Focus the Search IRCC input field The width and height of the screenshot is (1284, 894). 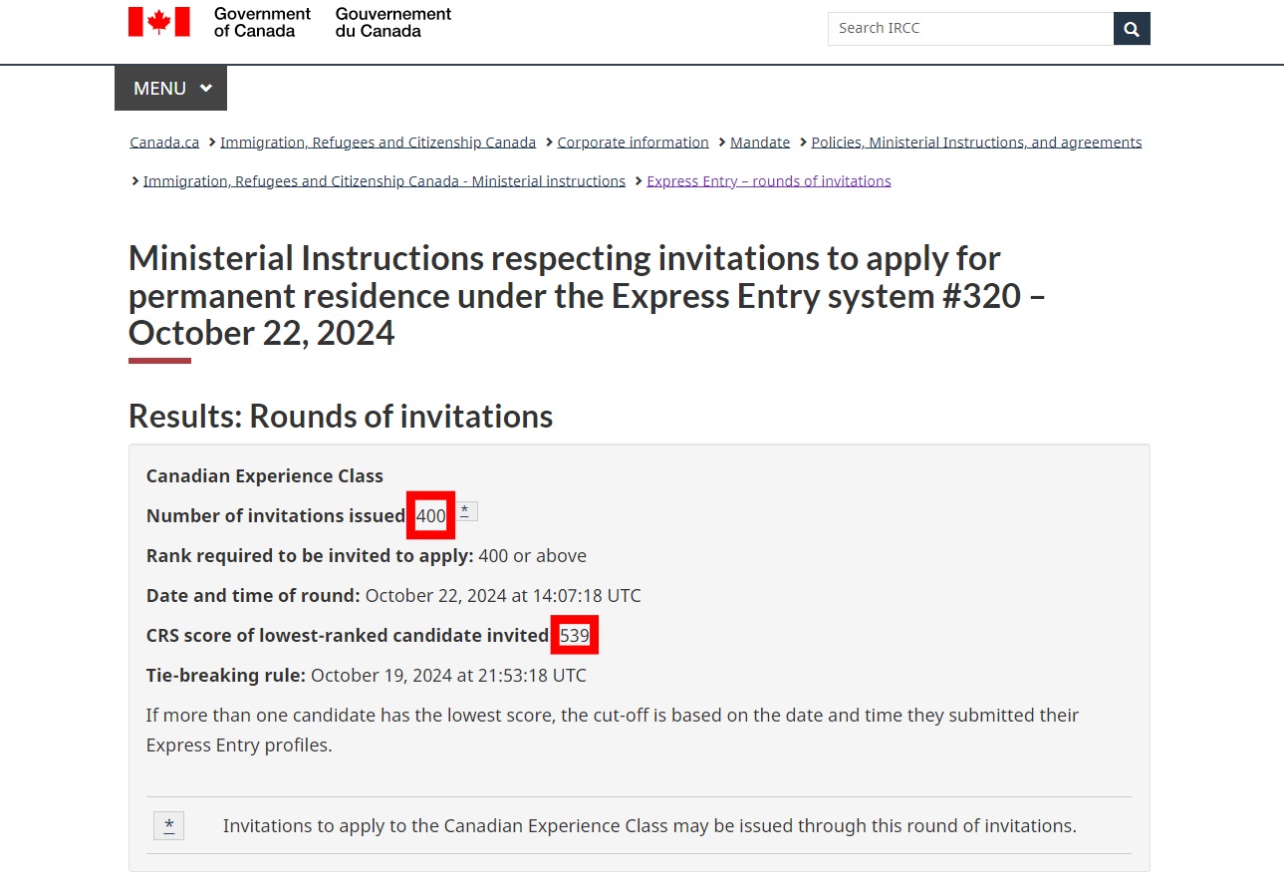coord(970,29)
